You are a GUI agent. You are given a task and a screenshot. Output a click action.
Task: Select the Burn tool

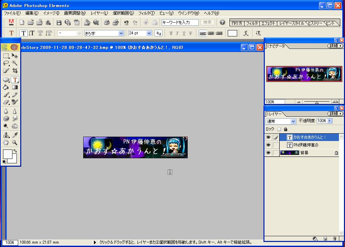click(x=15, y=126)
